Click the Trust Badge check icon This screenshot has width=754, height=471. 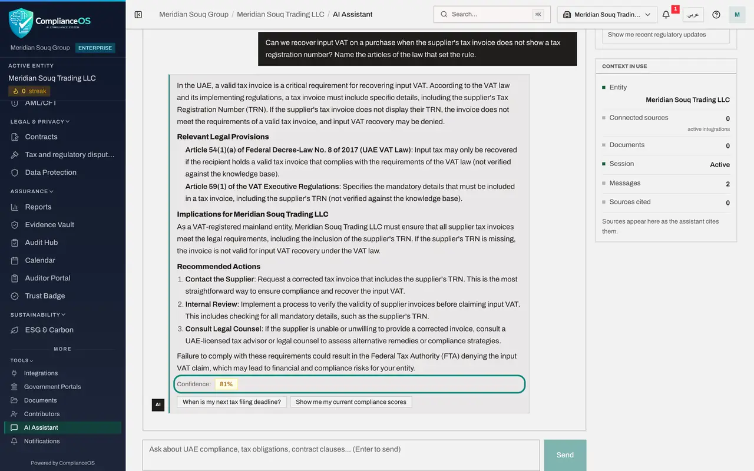15,296
